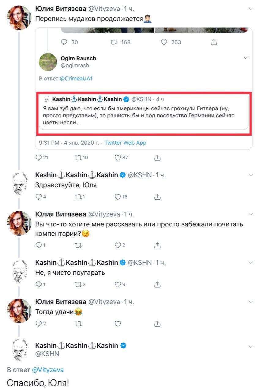Open the @Vityzeva mention in "В ответ"
Viewport: 258px width, 392px height.
click(48, 370)
